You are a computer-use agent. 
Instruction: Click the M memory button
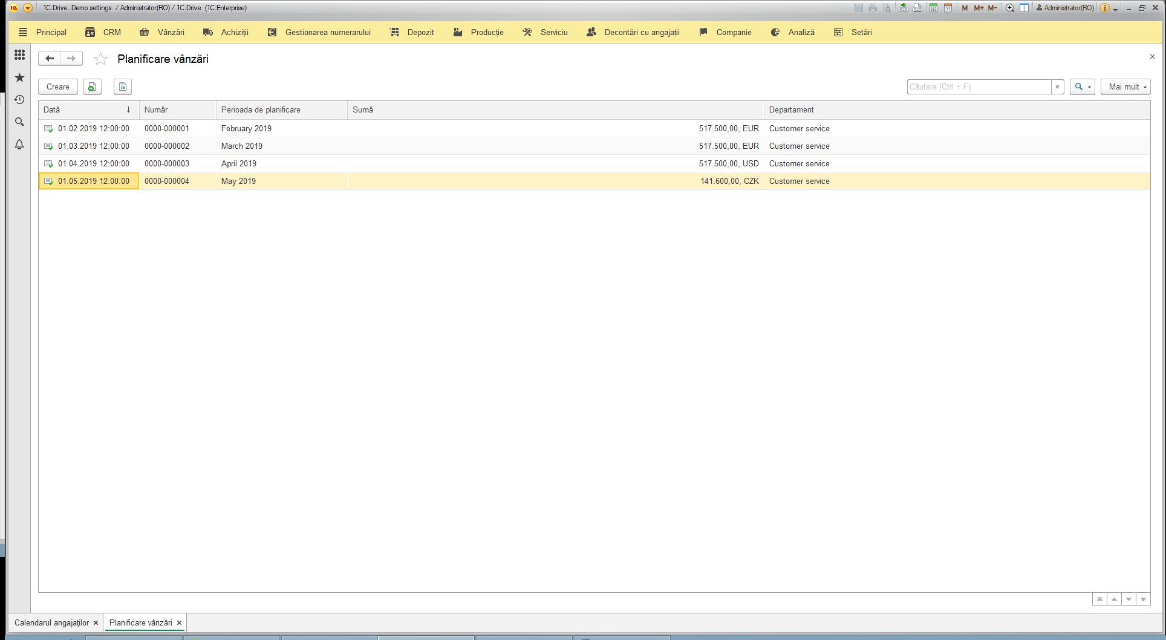tap(965, 8)
